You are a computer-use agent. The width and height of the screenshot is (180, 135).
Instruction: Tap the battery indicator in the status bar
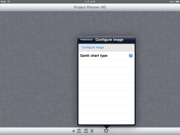tap(178, 2)
